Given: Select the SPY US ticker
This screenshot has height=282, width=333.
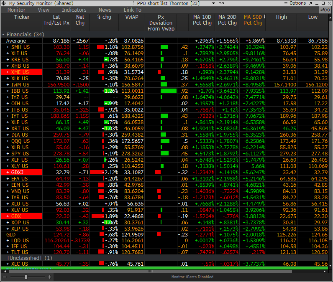Looking at the screenshot, I should 20,153.
